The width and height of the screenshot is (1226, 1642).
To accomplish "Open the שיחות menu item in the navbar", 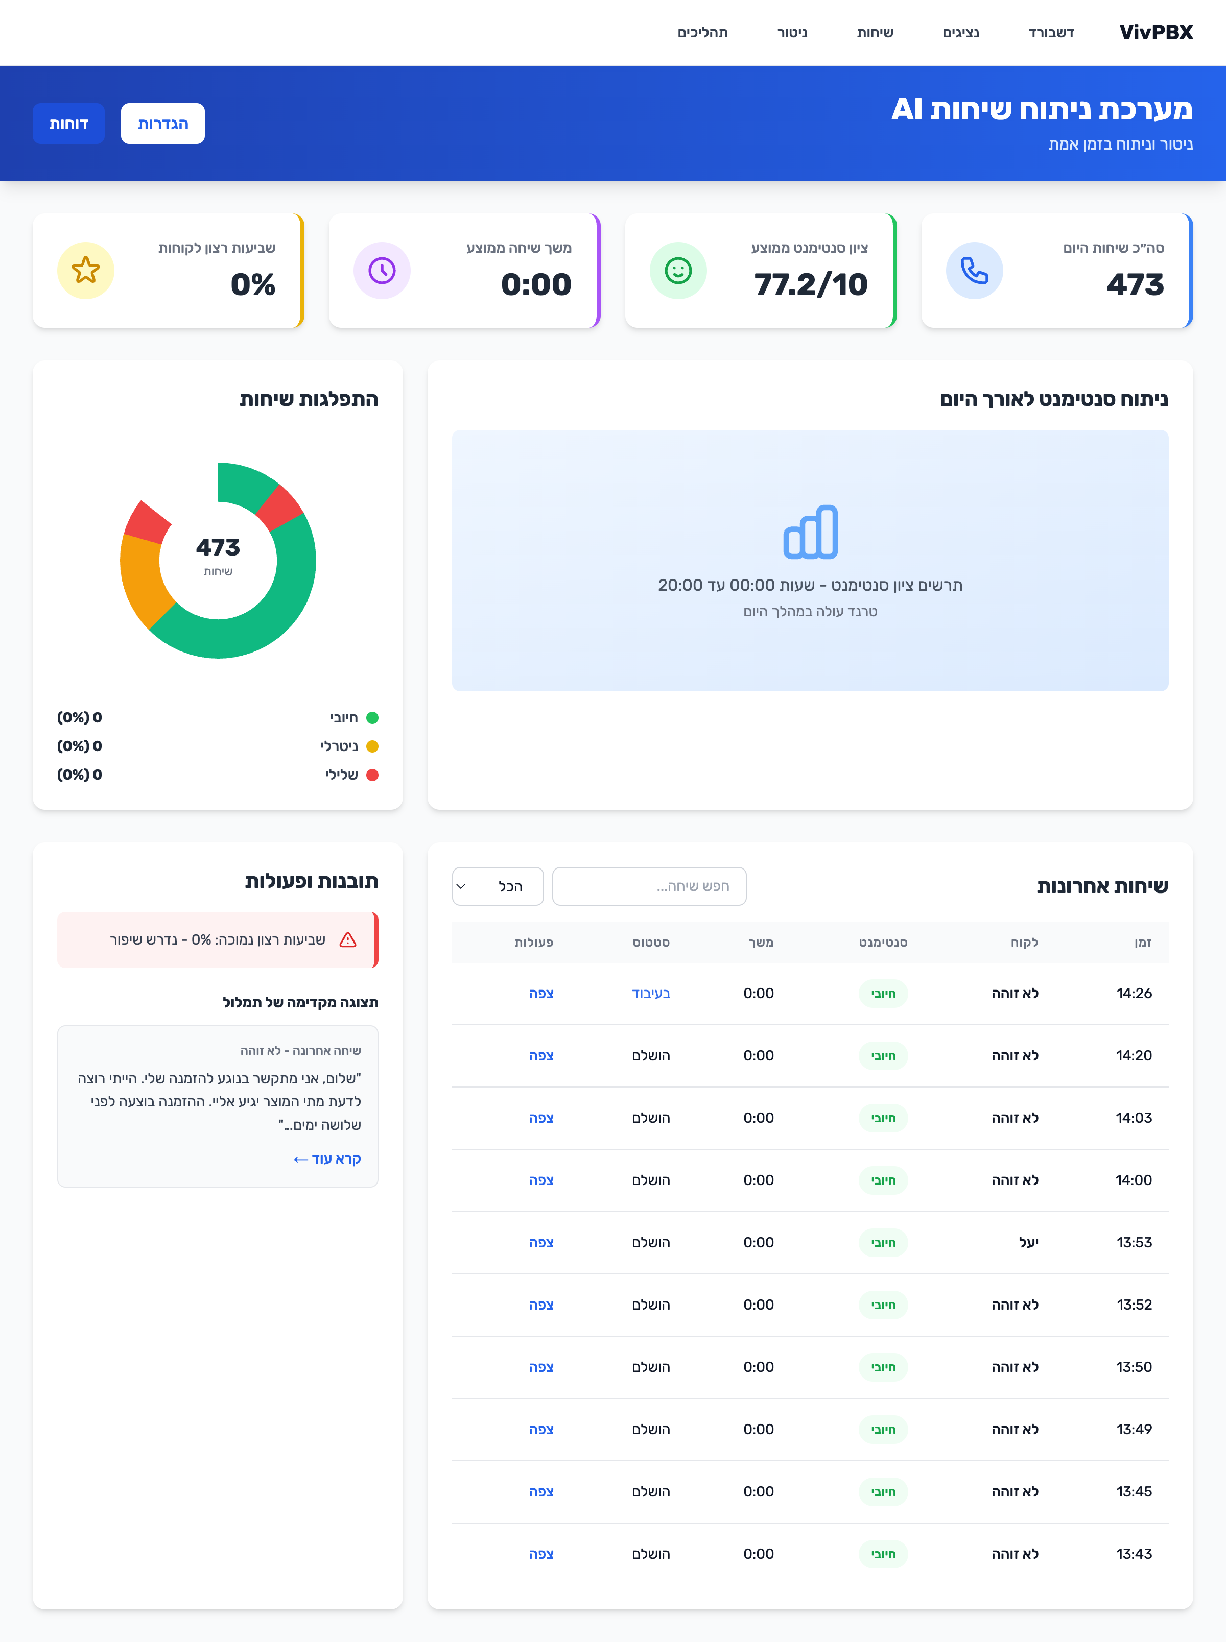I will (875, 33).
